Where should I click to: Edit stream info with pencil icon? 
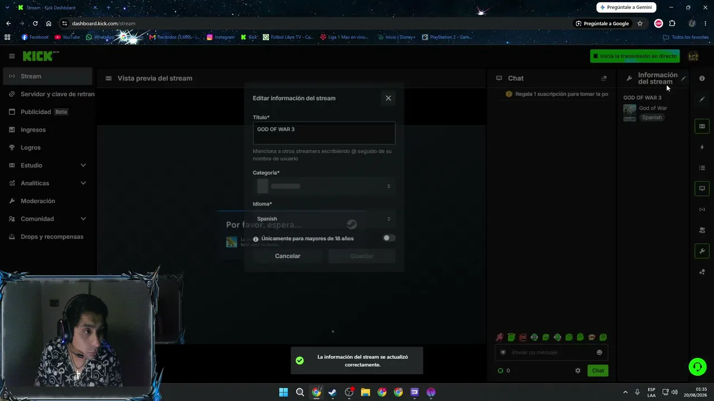coord(683,79)
